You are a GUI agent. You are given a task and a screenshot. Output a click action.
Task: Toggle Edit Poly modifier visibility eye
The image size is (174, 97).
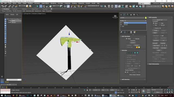click(x=121, y=23)
